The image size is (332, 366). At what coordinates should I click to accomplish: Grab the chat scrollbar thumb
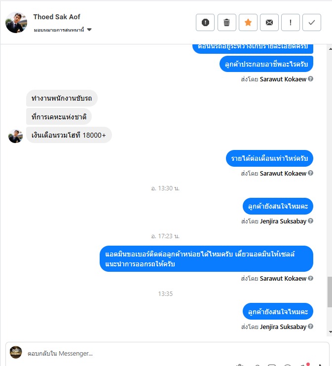pyautogui.click(x=330, y=292)
